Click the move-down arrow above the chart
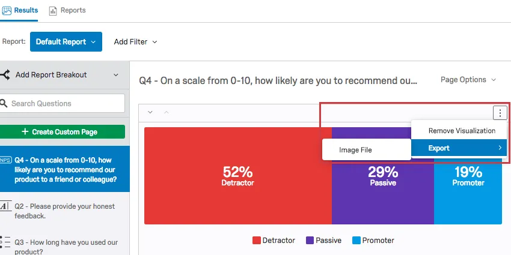Viewport: 511px width, 255px height. (x=150, y=112)
